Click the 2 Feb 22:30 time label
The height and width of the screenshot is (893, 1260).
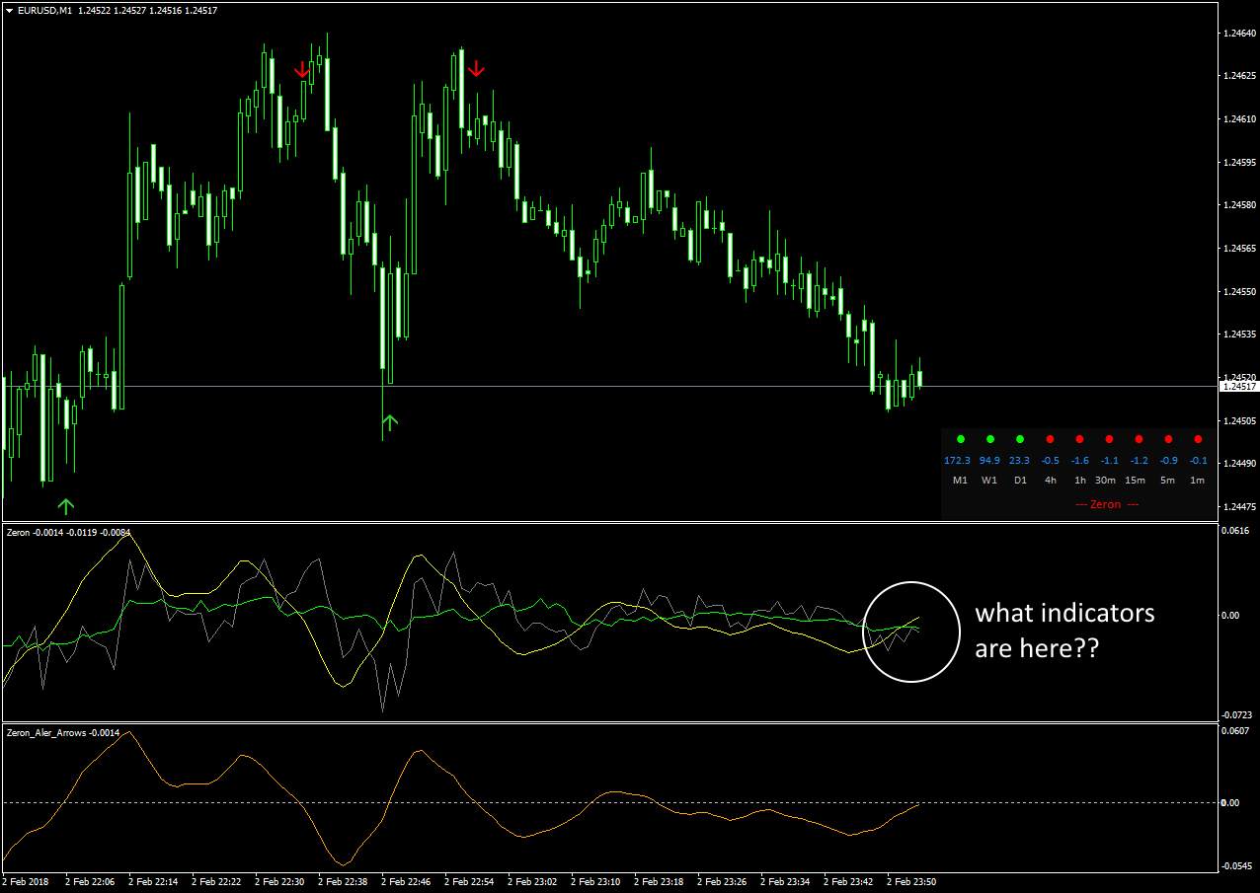pos(279,882)
